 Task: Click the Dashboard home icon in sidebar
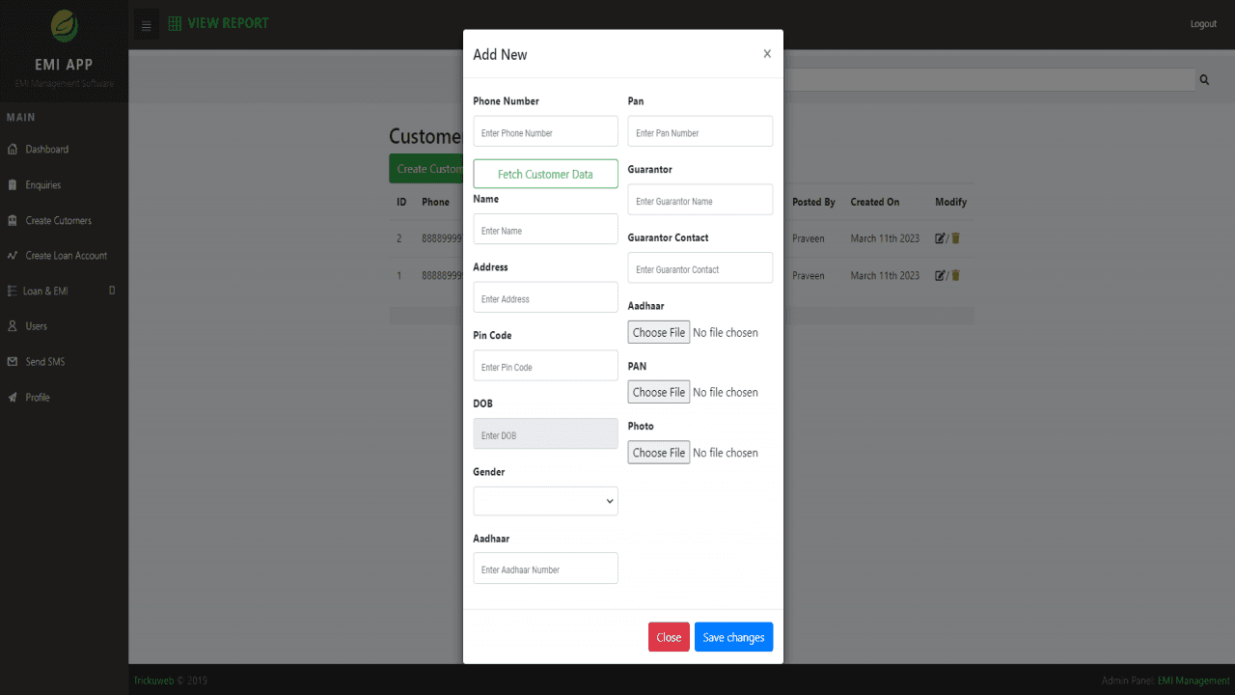coord(13,150)
